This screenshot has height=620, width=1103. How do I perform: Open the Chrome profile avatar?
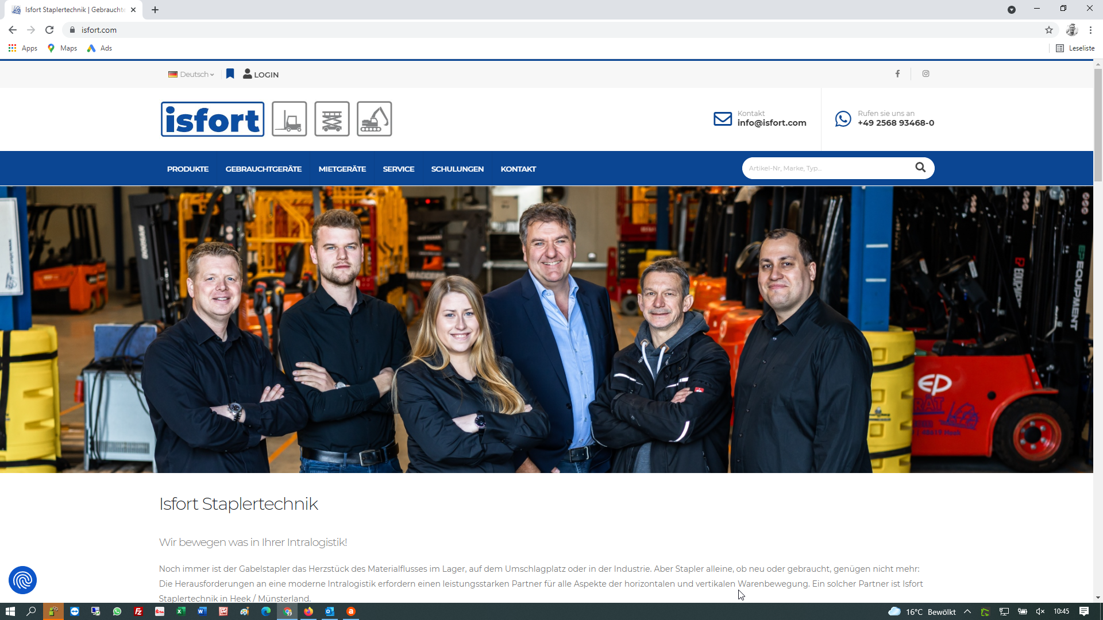[1072, 30]
